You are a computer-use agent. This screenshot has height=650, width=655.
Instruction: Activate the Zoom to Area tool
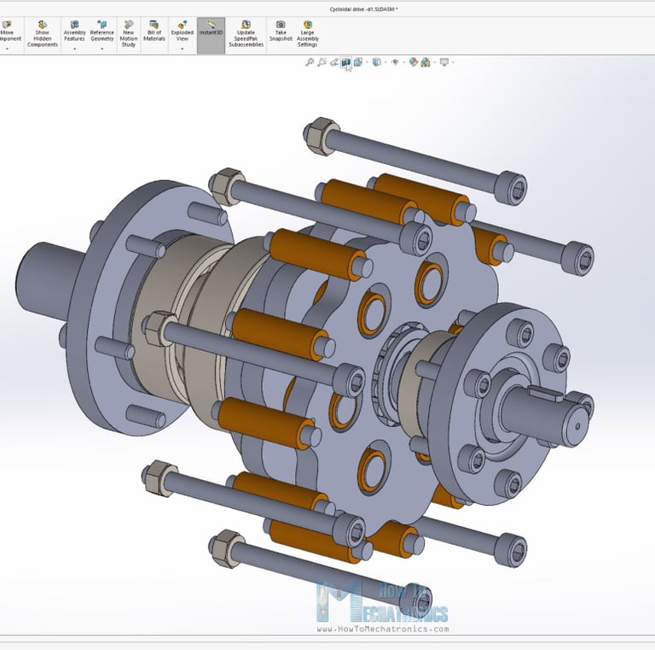(x=322, y=62)
